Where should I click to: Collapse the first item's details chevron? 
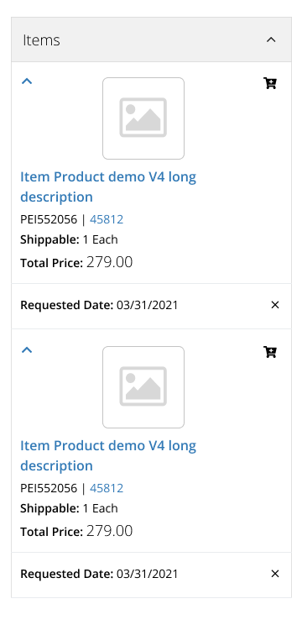tap(27, 81)
